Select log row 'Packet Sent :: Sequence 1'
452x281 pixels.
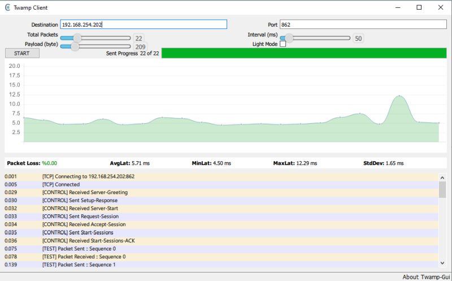click(221, 265)
